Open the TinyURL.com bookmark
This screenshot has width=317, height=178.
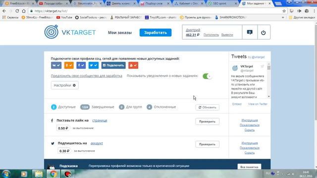[160, 17]
